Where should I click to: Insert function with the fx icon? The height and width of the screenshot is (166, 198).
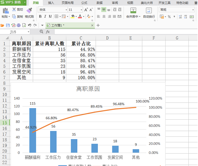[48, 32]
